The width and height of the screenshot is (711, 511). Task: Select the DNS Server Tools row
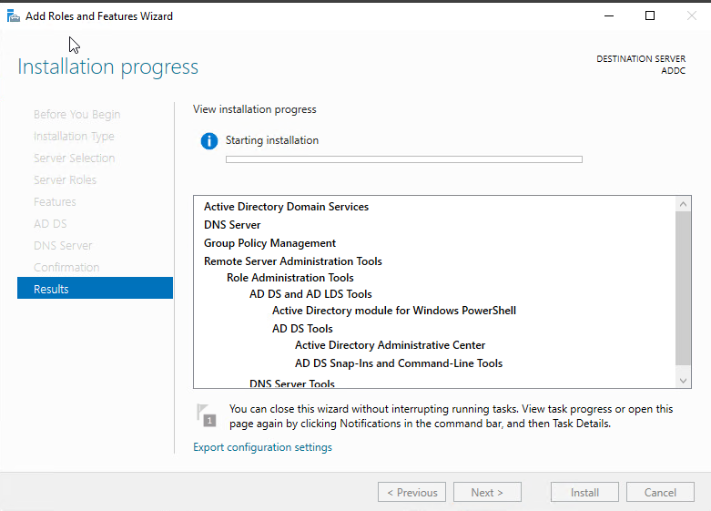[x=292, y=383]
